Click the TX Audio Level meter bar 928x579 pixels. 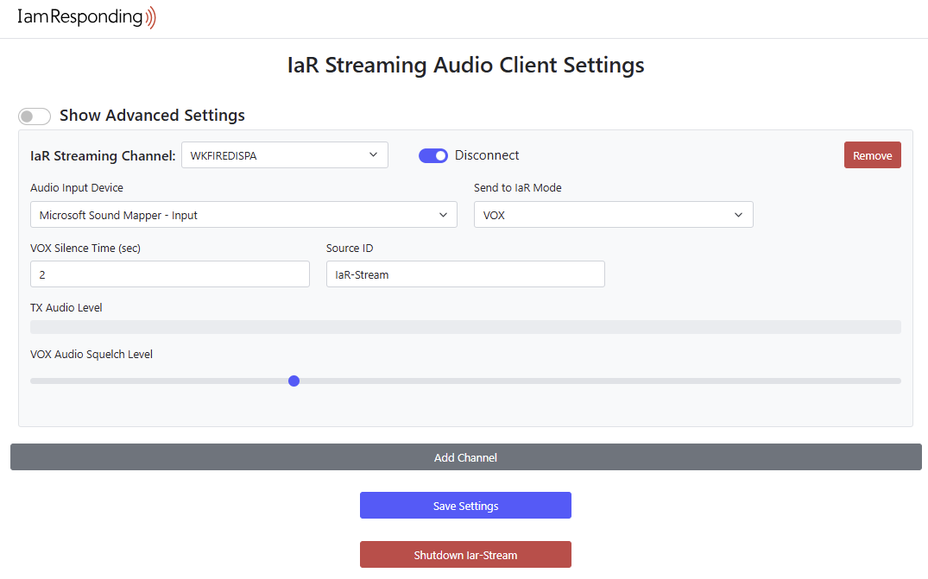466,327
